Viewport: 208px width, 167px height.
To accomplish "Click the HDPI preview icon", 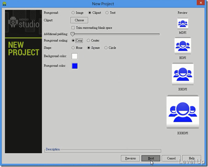I will point(183,46).
